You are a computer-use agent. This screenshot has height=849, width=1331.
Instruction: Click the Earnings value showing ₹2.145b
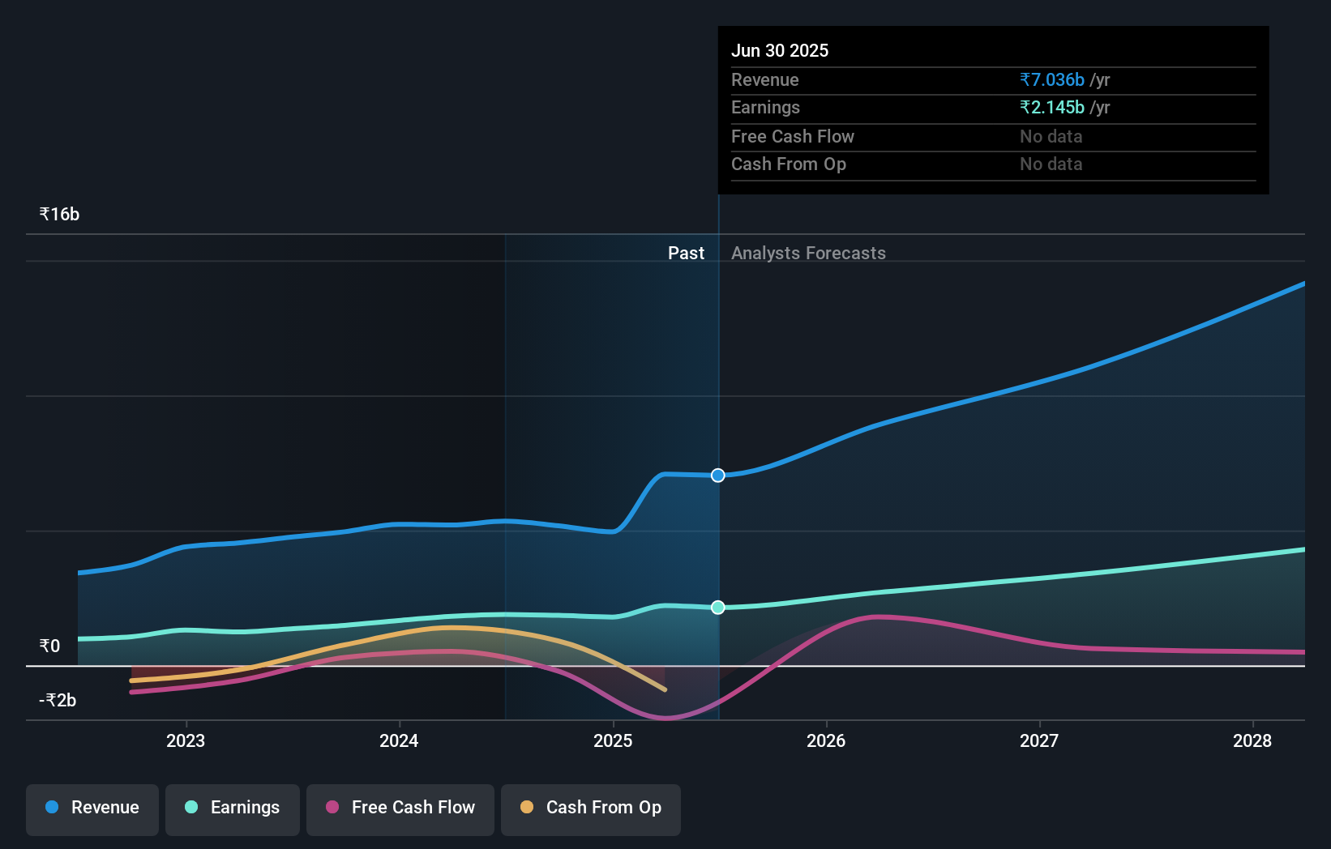click(x=1051, y=107)
